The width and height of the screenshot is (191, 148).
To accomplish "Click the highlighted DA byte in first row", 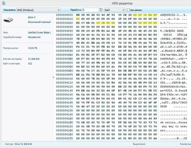I will [151, 15].
